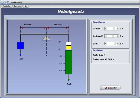Click the 'Einstellungen' group label
The image size is (140, 98).
99,22
